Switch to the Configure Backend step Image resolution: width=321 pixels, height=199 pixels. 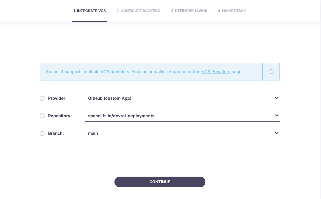[138, 11]
